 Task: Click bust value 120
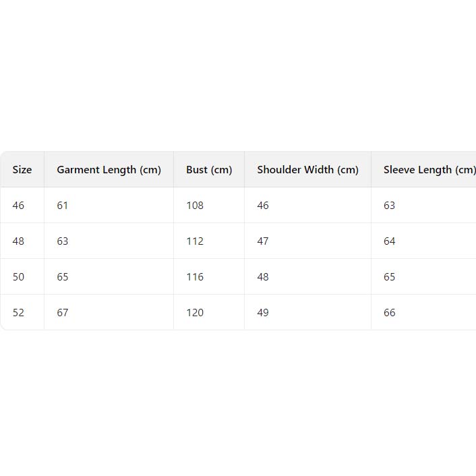[195, 313]
